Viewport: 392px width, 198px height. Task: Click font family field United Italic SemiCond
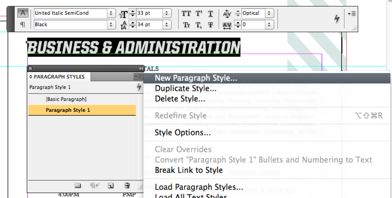point(71,13)
